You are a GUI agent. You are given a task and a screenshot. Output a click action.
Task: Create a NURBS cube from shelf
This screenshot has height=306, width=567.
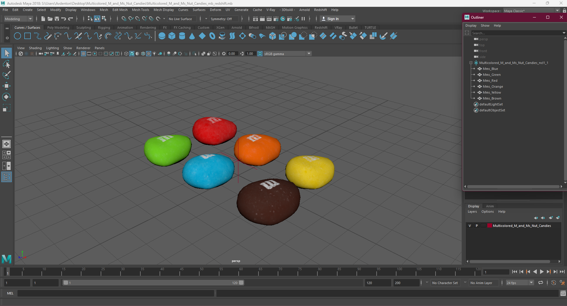click(x=172, y=36)
